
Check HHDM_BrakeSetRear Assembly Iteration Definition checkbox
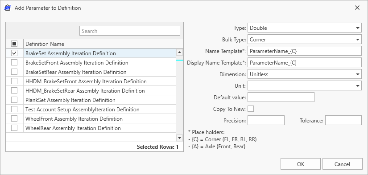click(x=14, y=91)
